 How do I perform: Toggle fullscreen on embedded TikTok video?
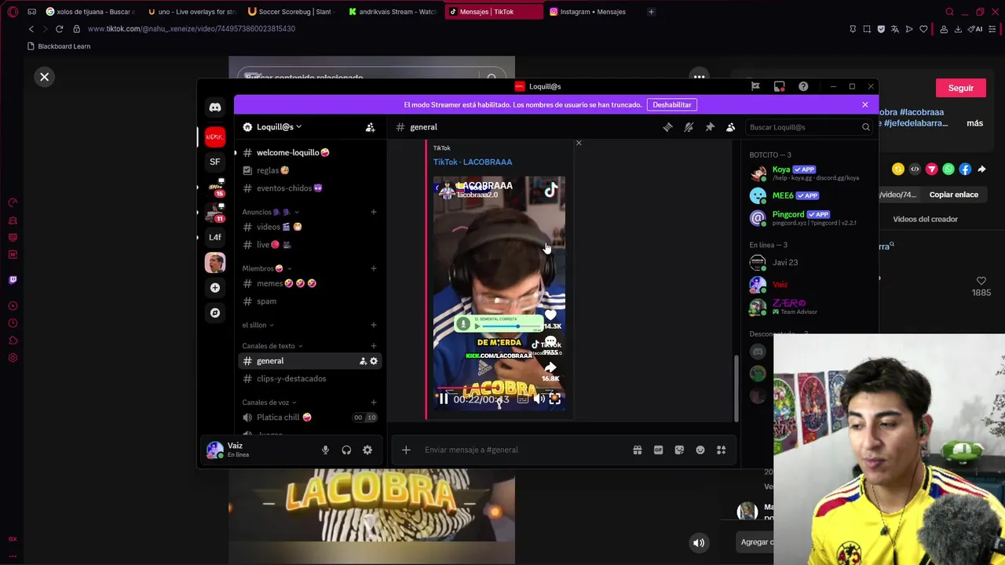(555, 399)
